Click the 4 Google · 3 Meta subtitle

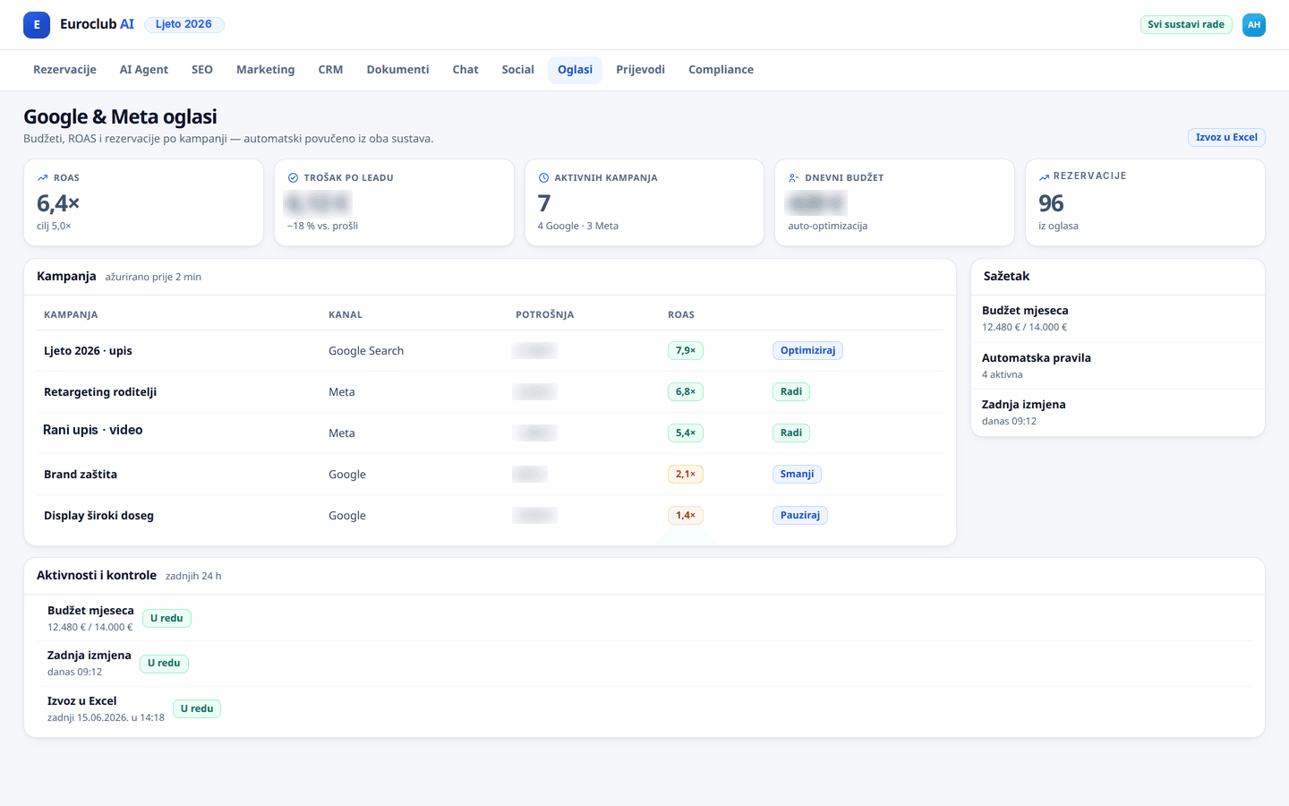tap(577, 227)
